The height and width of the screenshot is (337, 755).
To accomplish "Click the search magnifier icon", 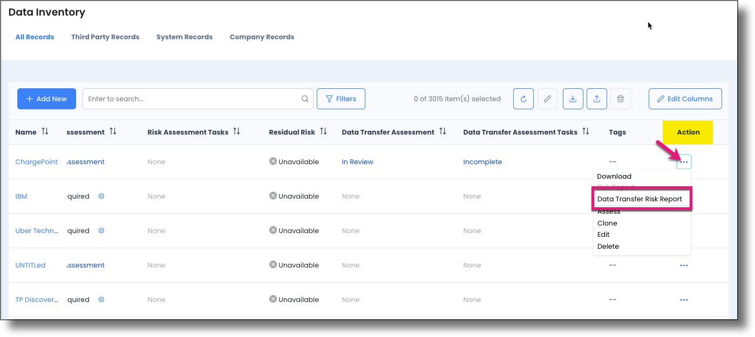I will [x=305, y=99].
